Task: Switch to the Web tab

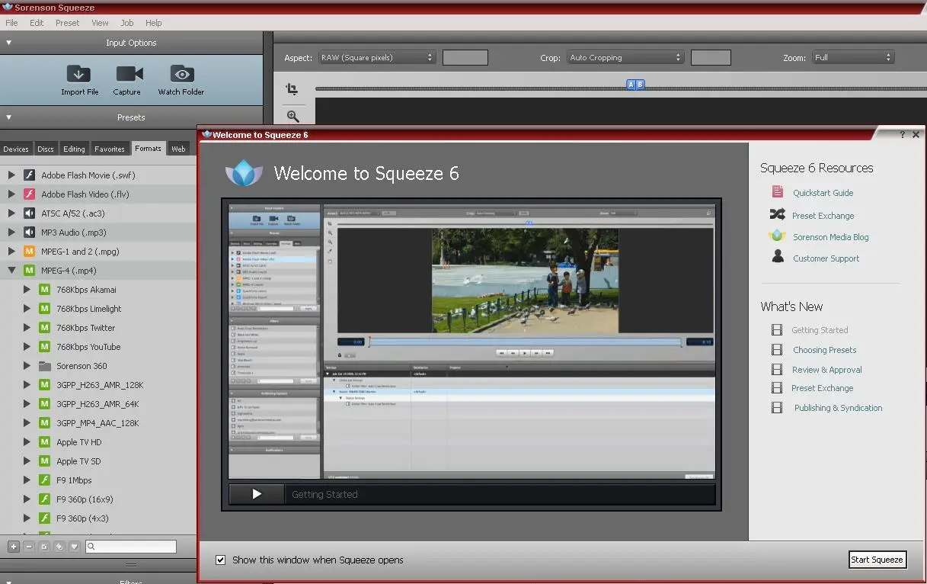Action: [178, 149]
